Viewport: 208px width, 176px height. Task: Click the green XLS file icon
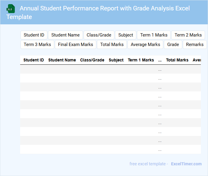click(x=11, y=9)
